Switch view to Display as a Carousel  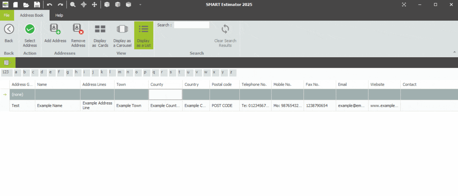(122, 29)
